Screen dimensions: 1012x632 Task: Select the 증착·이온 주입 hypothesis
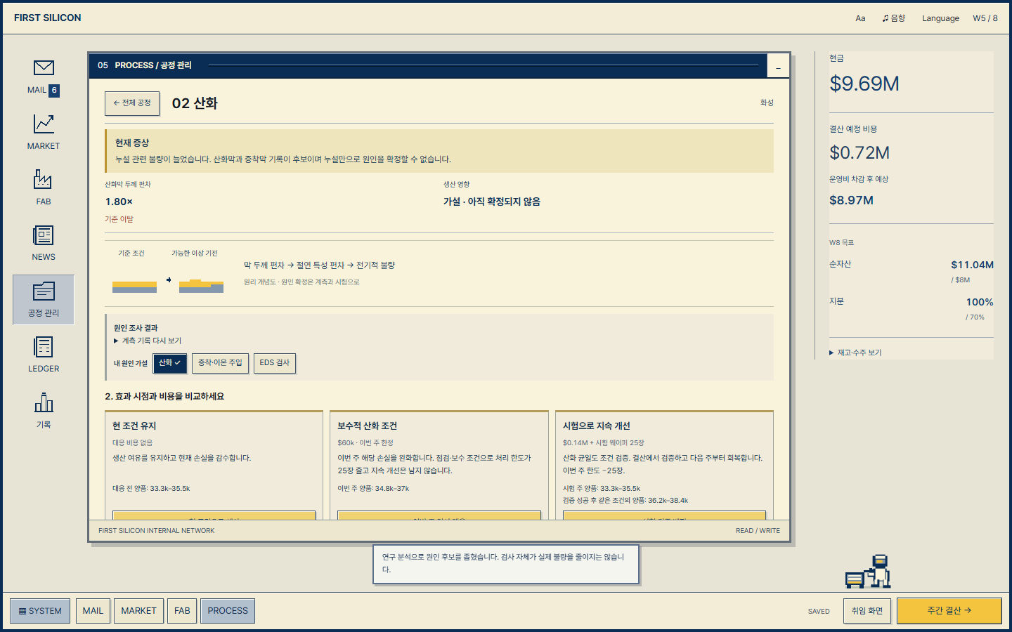pos(220,363)
